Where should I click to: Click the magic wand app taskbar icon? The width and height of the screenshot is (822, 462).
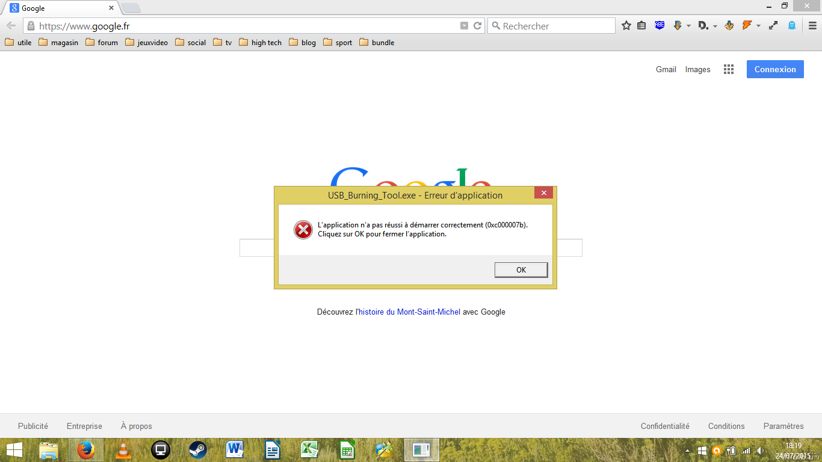point(384,450)
